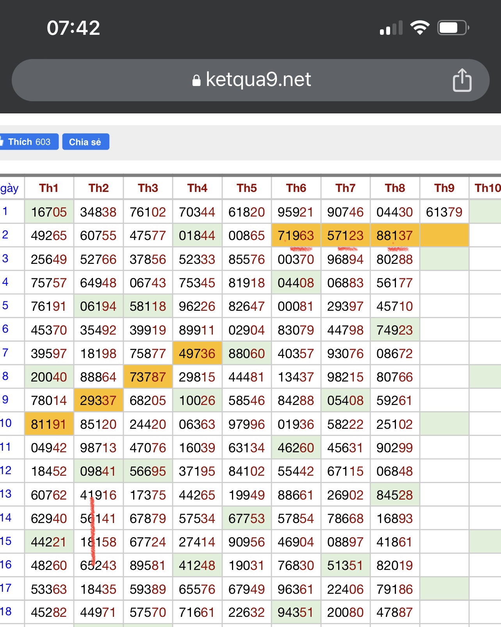Open day 18 row link
This screenshot has height=627, width=501.
pos(6,611)
